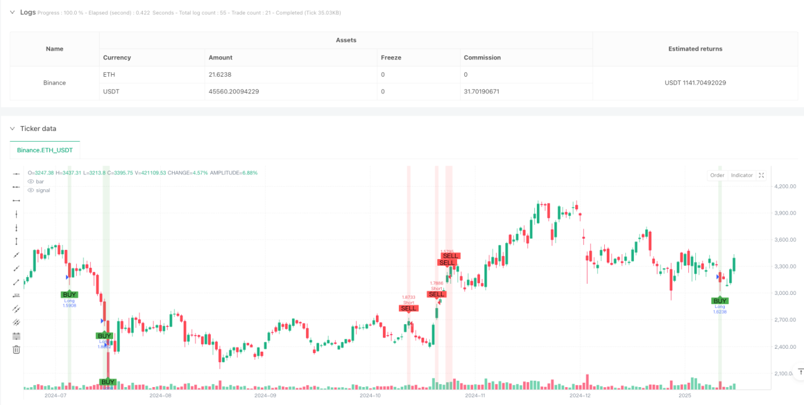The height and width of the screenshot is (405, 804).
Task: Select the first BUY signal marker
Action: click(x=69, y=294)
